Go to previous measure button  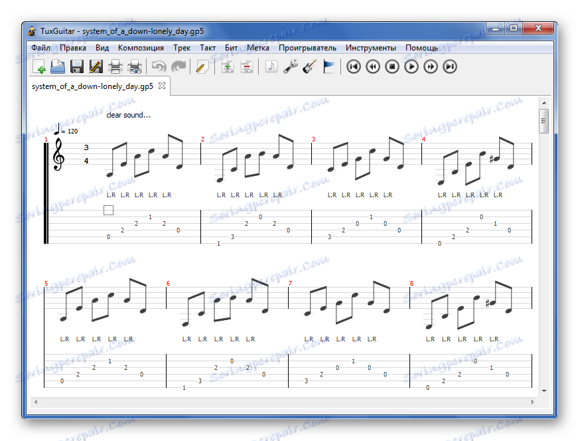click(373, 67)
